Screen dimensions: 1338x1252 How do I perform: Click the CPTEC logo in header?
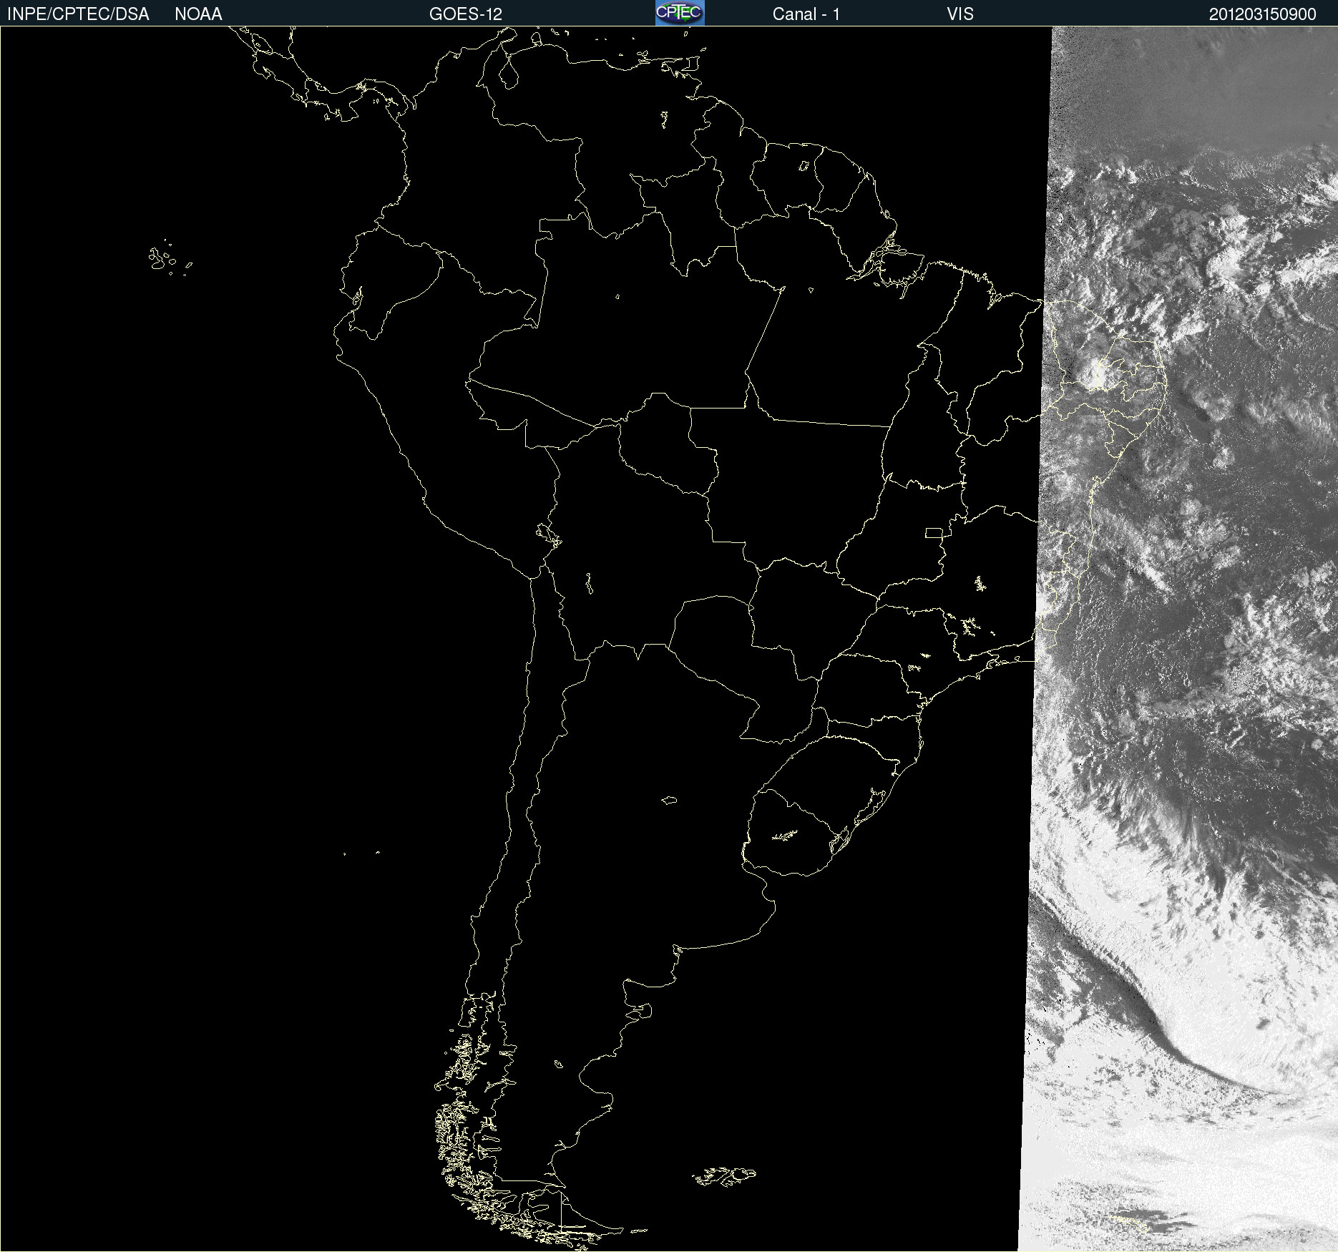[x=680, y=13]
